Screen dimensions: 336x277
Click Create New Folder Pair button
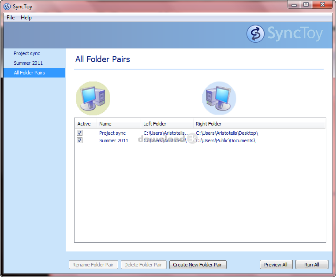198,265
